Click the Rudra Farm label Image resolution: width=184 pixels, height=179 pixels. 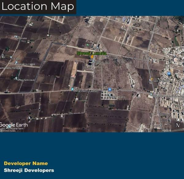click(17, 129)
